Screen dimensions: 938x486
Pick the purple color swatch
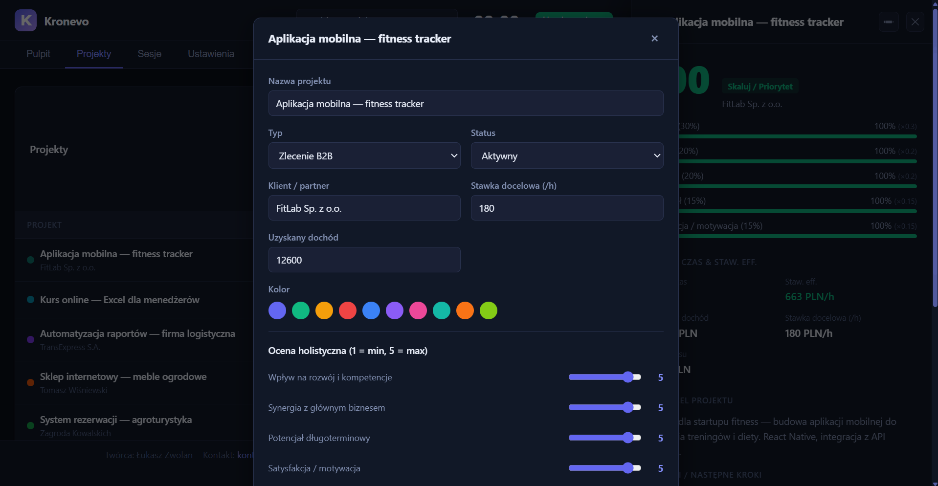point(395,310)
